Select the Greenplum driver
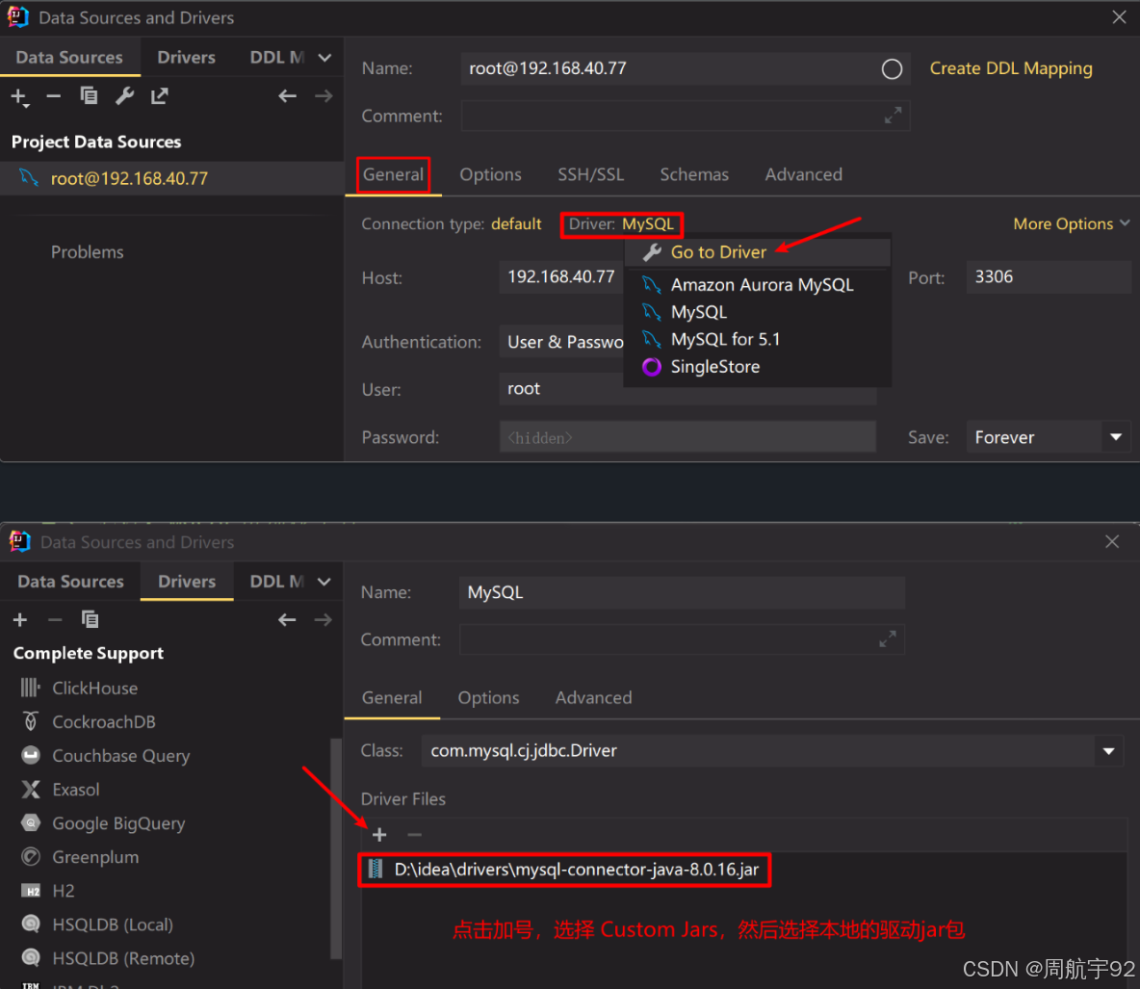Image resolution: width=1140 pixels, height=989 pixels. 95,857
